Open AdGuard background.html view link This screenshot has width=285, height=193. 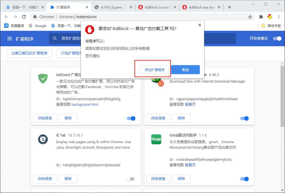tap(85, 104)
